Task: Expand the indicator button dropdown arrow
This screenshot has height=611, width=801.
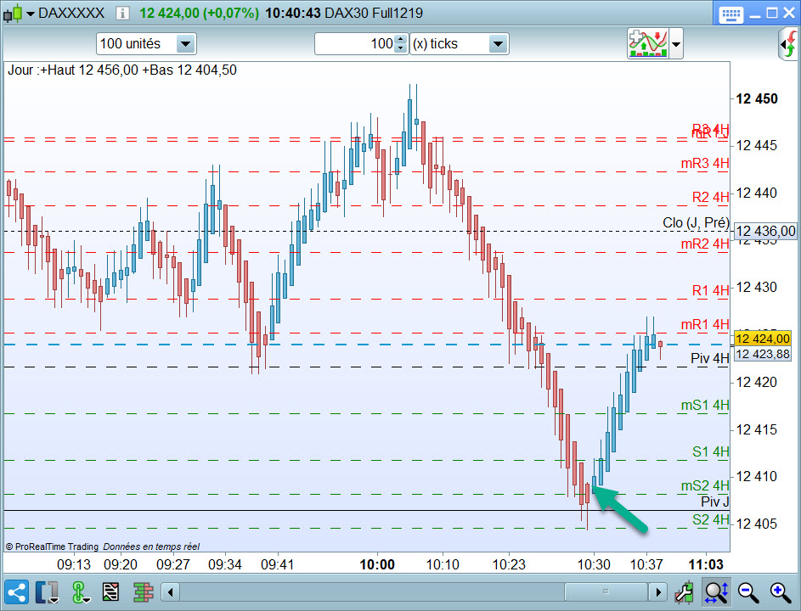Action: tap(676, 44)
